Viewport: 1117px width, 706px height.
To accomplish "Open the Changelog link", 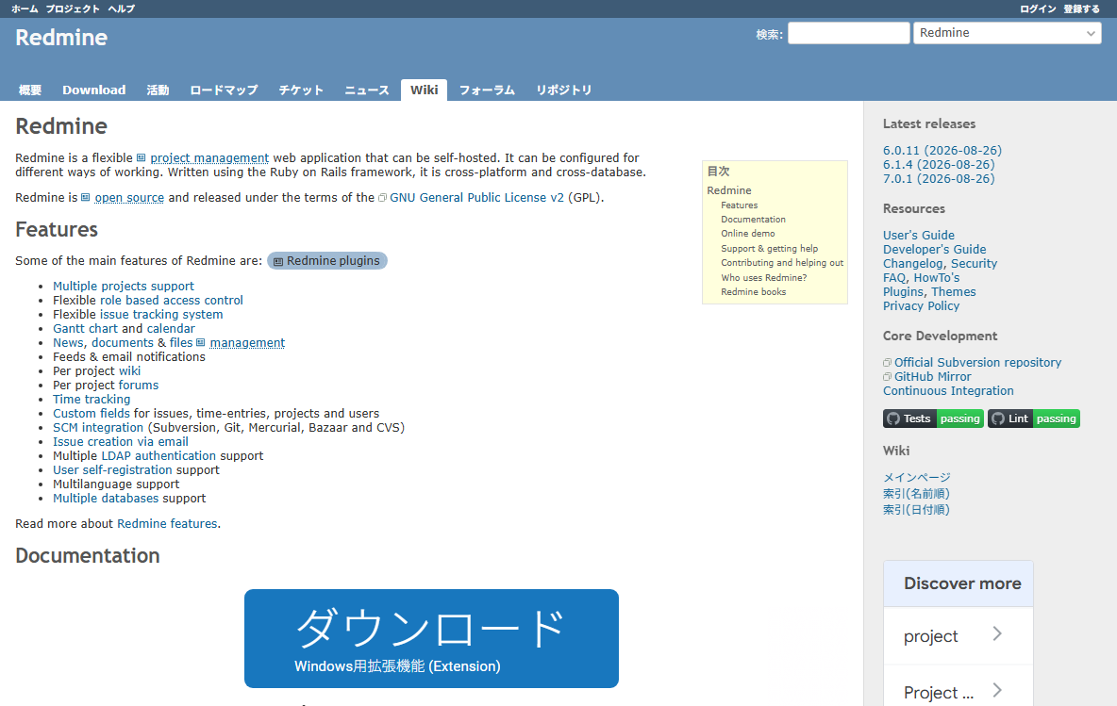I will 912,264.
